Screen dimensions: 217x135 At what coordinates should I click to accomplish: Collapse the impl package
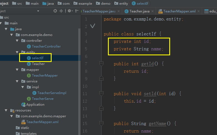23,87
